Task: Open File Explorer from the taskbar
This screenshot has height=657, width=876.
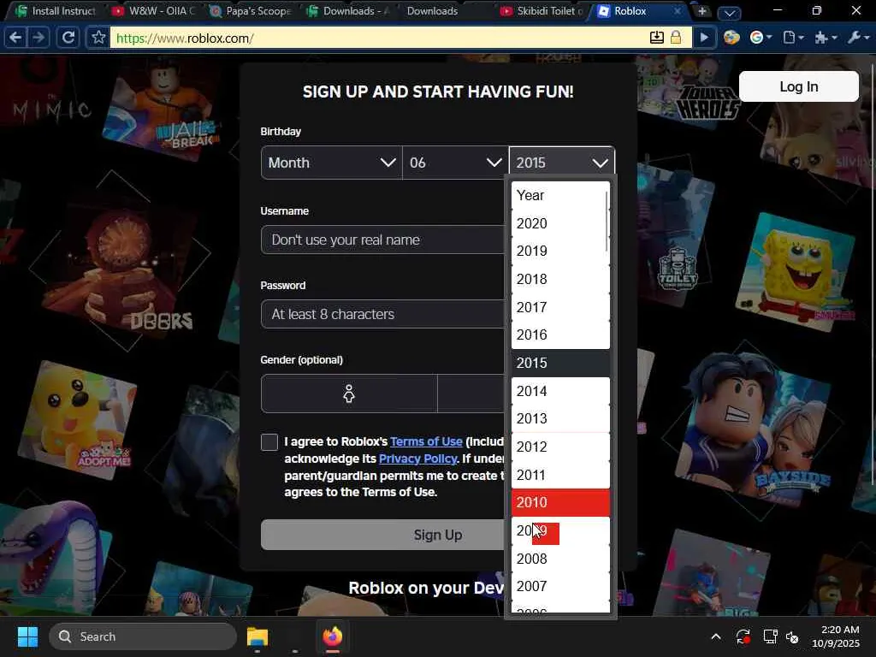Action: (257, 636)
